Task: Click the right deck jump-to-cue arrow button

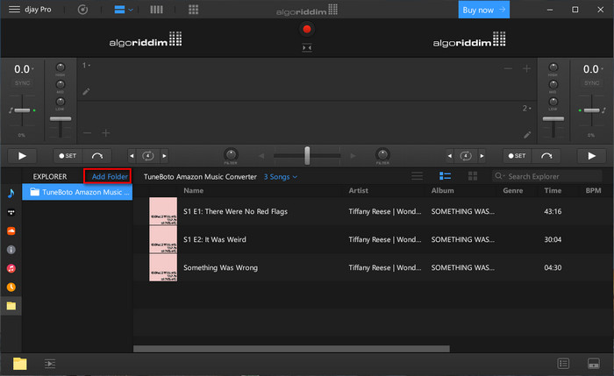Action: 546,156
